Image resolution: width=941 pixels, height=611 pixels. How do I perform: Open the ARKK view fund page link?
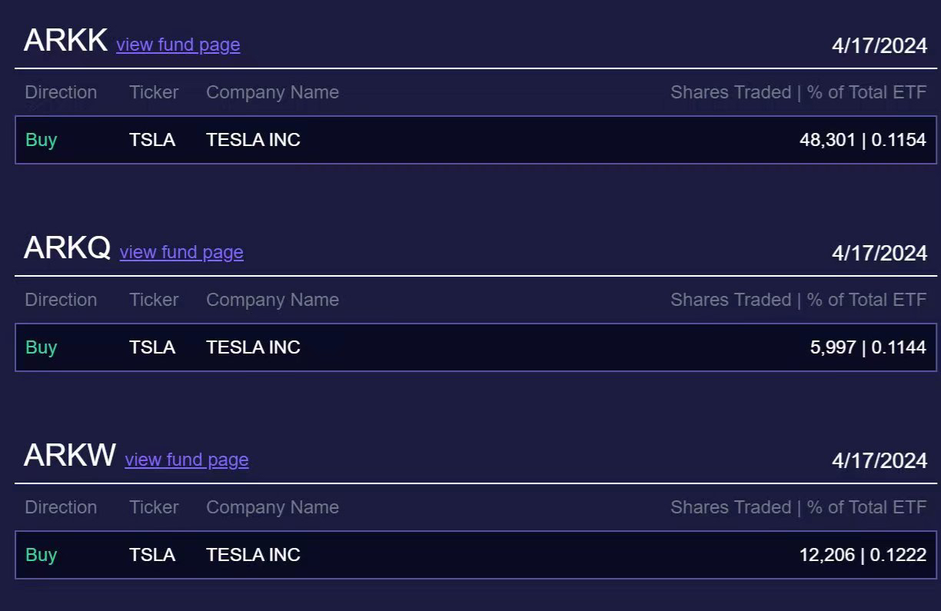(x=178, y=45)
